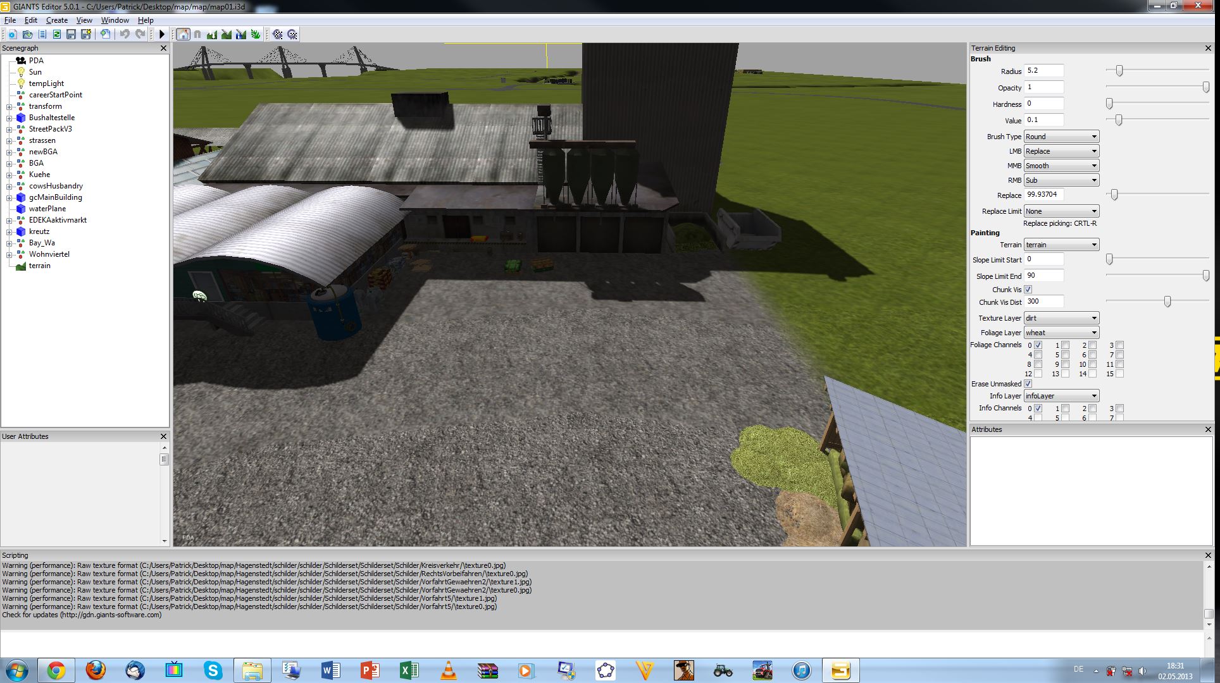Select EDEKAaktivmarkt in the Scenegraph
The width and height of the screenshot is (1220, 683).
[x=58, y=220]
